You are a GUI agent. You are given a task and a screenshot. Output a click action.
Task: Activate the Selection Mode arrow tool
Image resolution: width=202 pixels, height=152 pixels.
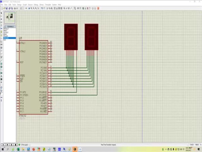1,13
